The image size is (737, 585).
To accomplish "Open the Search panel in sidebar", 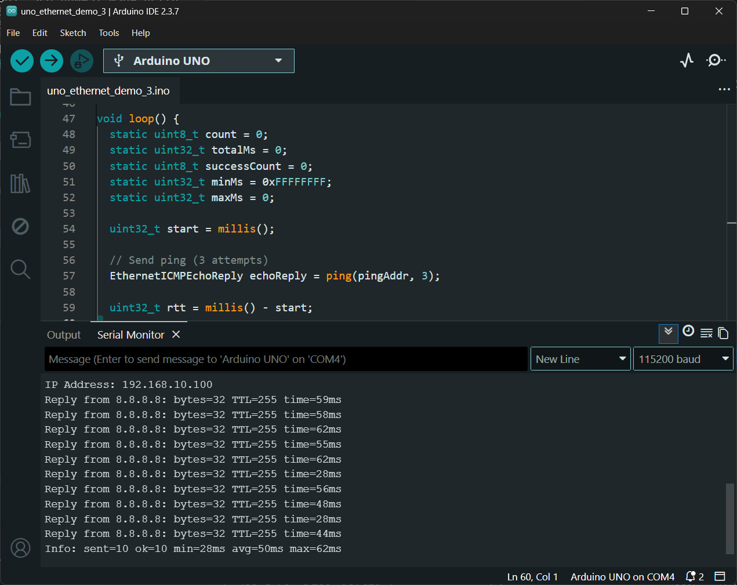I will coord(20,269).
